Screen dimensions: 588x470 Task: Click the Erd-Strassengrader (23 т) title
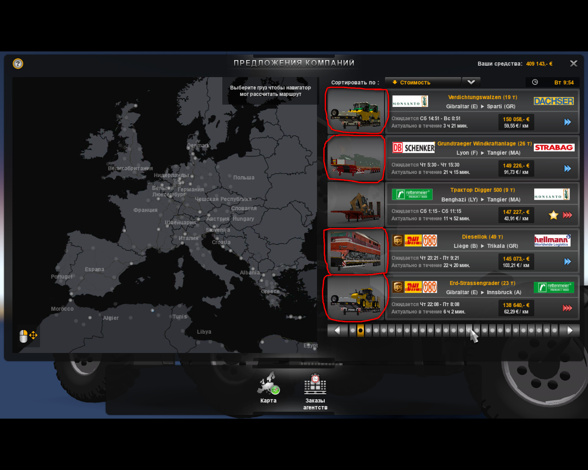482,283
